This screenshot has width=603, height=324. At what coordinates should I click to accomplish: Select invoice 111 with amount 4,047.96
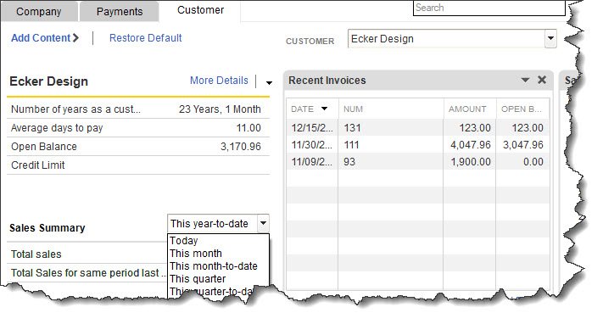point(417,145)
